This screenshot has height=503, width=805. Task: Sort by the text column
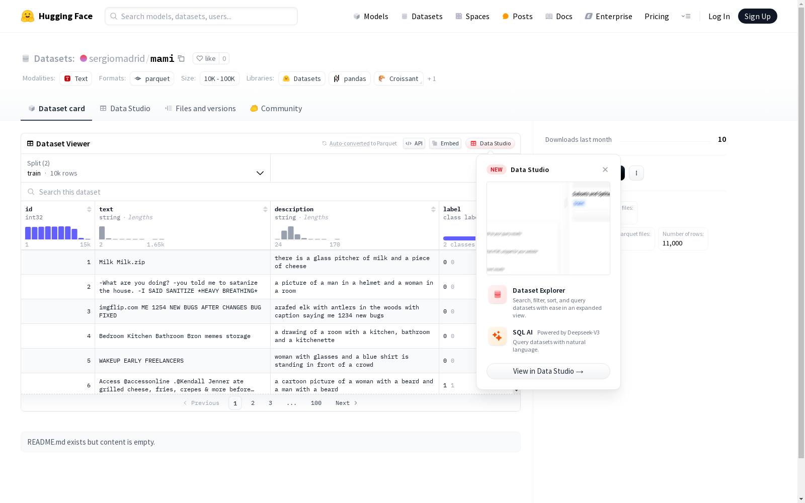pyautogui.click(x=265, y=209)
